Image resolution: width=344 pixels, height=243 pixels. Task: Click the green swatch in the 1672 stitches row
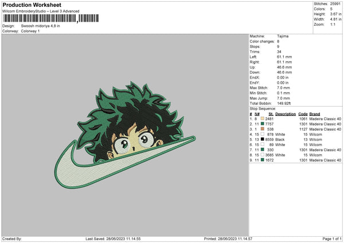click(x=263, y=160)
